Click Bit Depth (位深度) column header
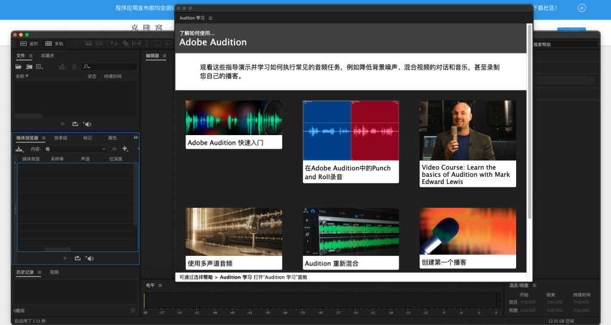 (x=116, y=159)
